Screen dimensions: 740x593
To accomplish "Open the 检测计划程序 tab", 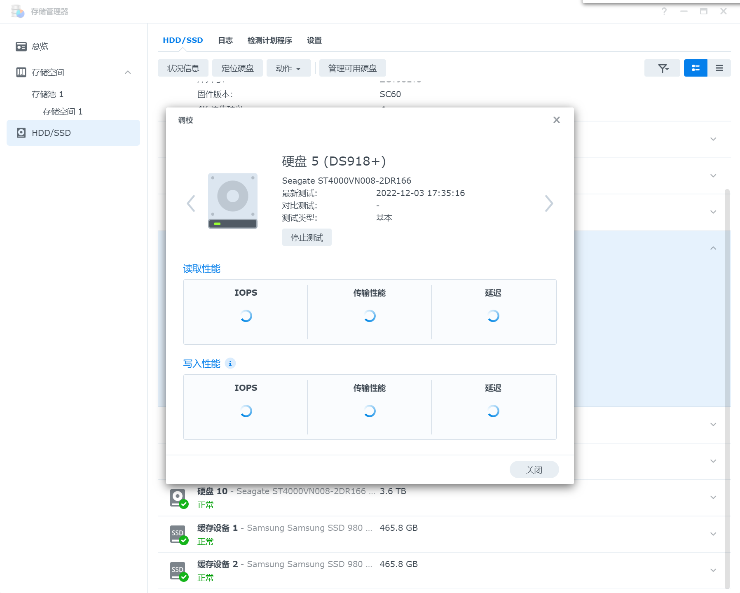I will coord(269,40).
